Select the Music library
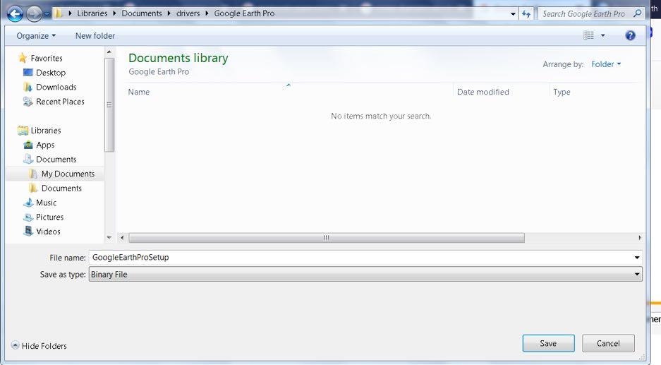Screen dimensions: 661x365 pyautogui.click(x=46, y=203)
